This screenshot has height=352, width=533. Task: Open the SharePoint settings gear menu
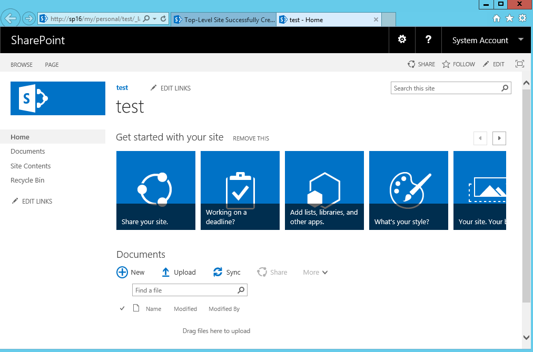point(402,39)
